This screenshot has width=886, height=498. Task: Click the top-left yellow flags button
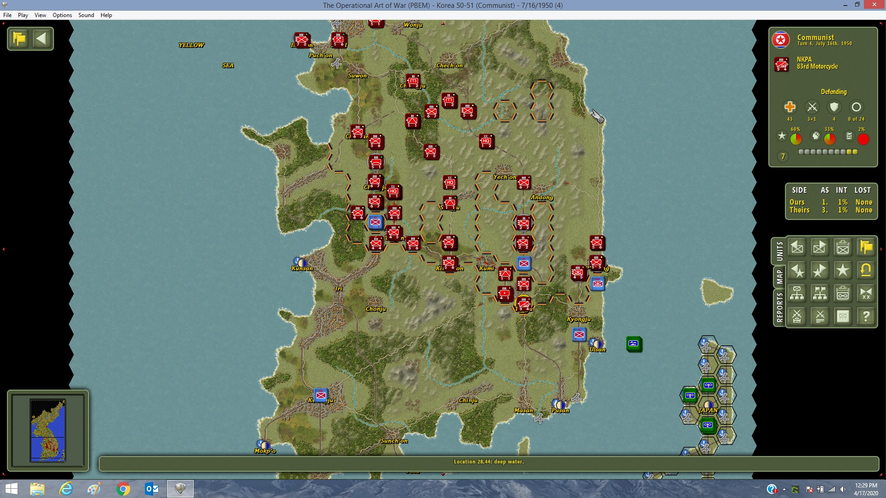[19, 38]
